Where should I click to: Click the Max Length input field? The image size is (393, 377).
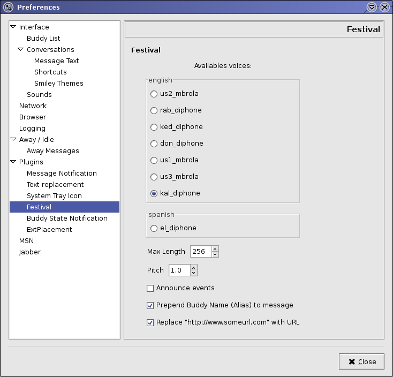click(x=200, y=251)
